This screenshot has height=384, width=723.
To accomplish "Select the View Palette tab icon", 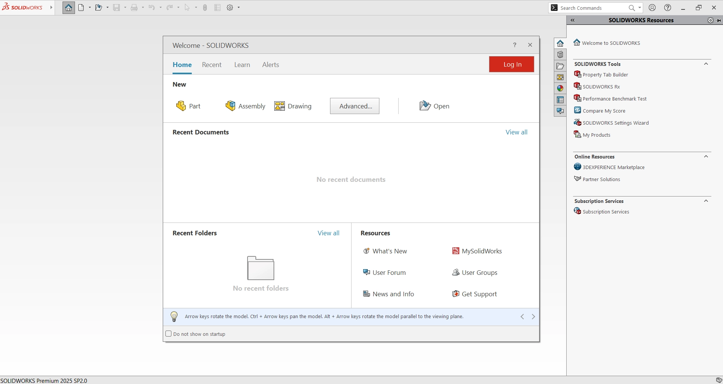I will (x=560, y=77).
